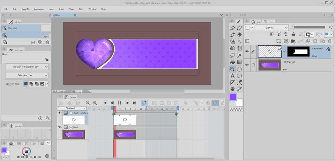335x161 pixels.
Task: Expand the Selectable object dropdown
Action: 27,75
